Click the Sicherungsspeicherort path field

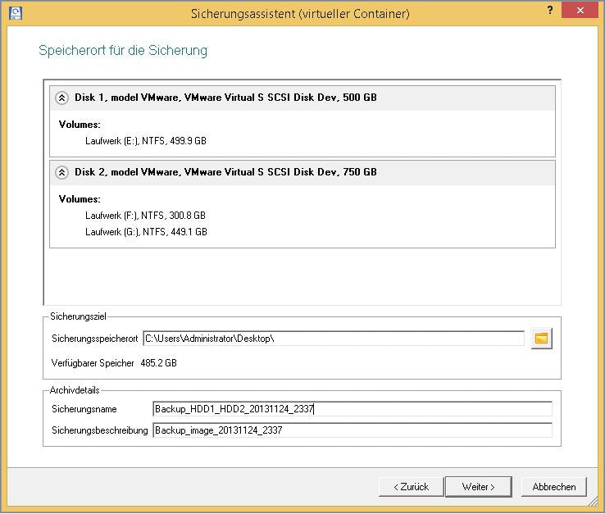(334, 339)
